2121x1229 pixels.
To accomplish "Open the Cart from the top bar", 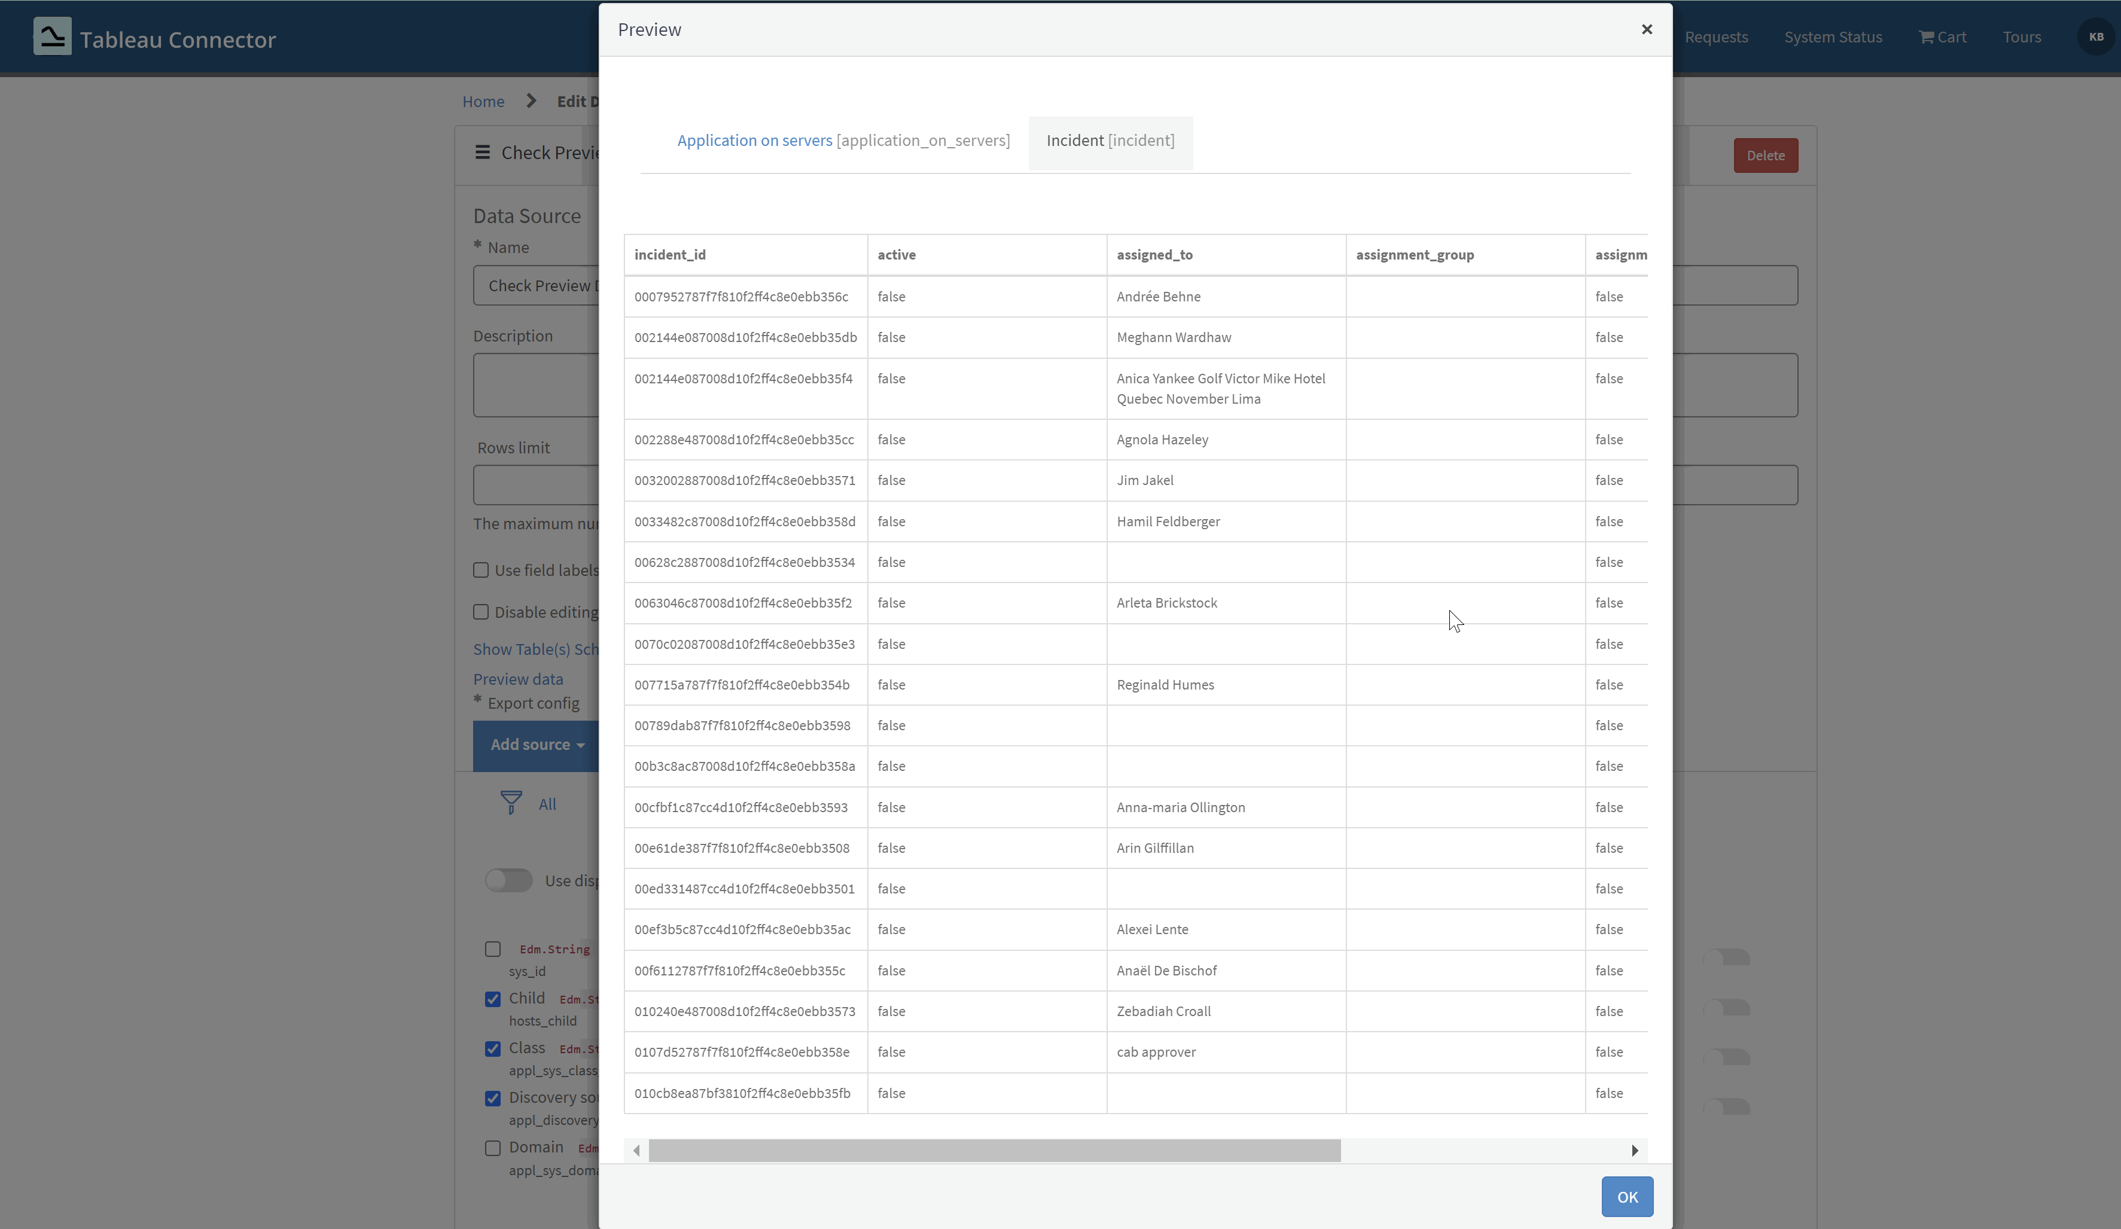I will (x=1942, y=37).
